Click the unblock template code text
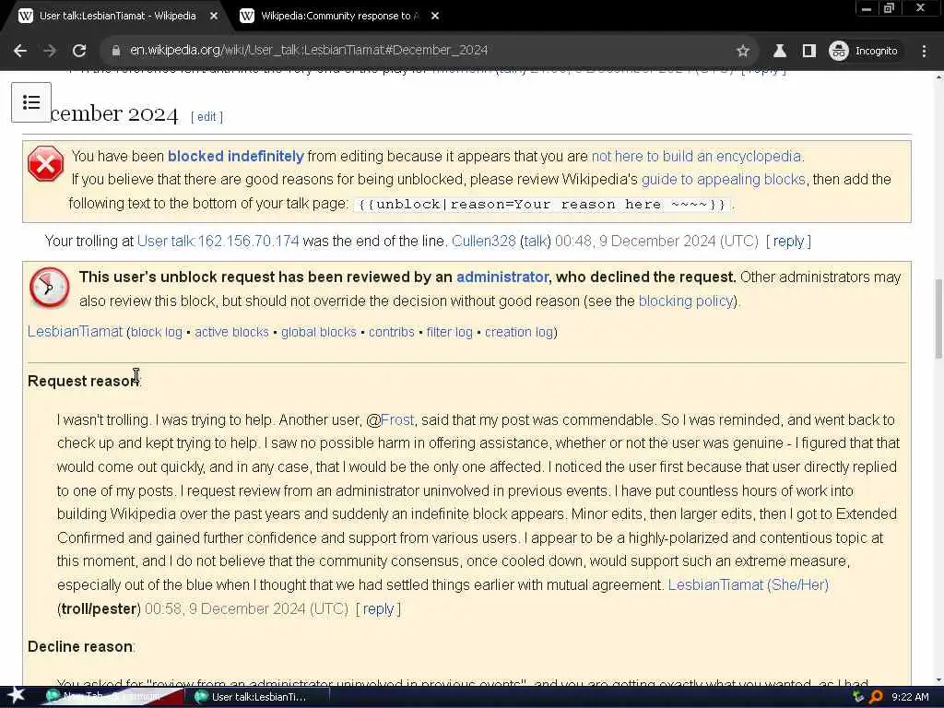 click(x=542, y=205)
